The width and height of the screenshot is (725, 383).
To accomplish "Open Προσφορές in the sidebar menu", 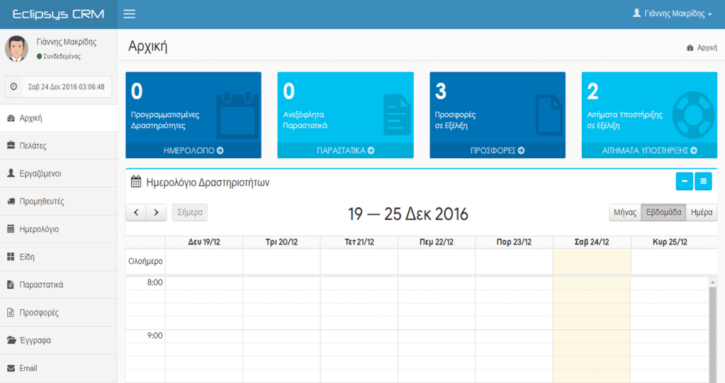I will 59,312.
